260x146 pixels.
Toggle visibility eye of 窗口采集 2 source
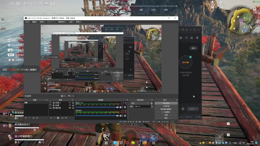click(70, 103)
